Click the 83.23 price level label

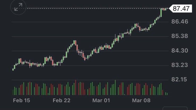[180, 65]
